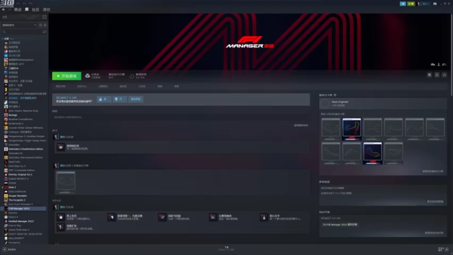Select The Escapists 2 in library
The image size is (453, 255).
(17, 200)
